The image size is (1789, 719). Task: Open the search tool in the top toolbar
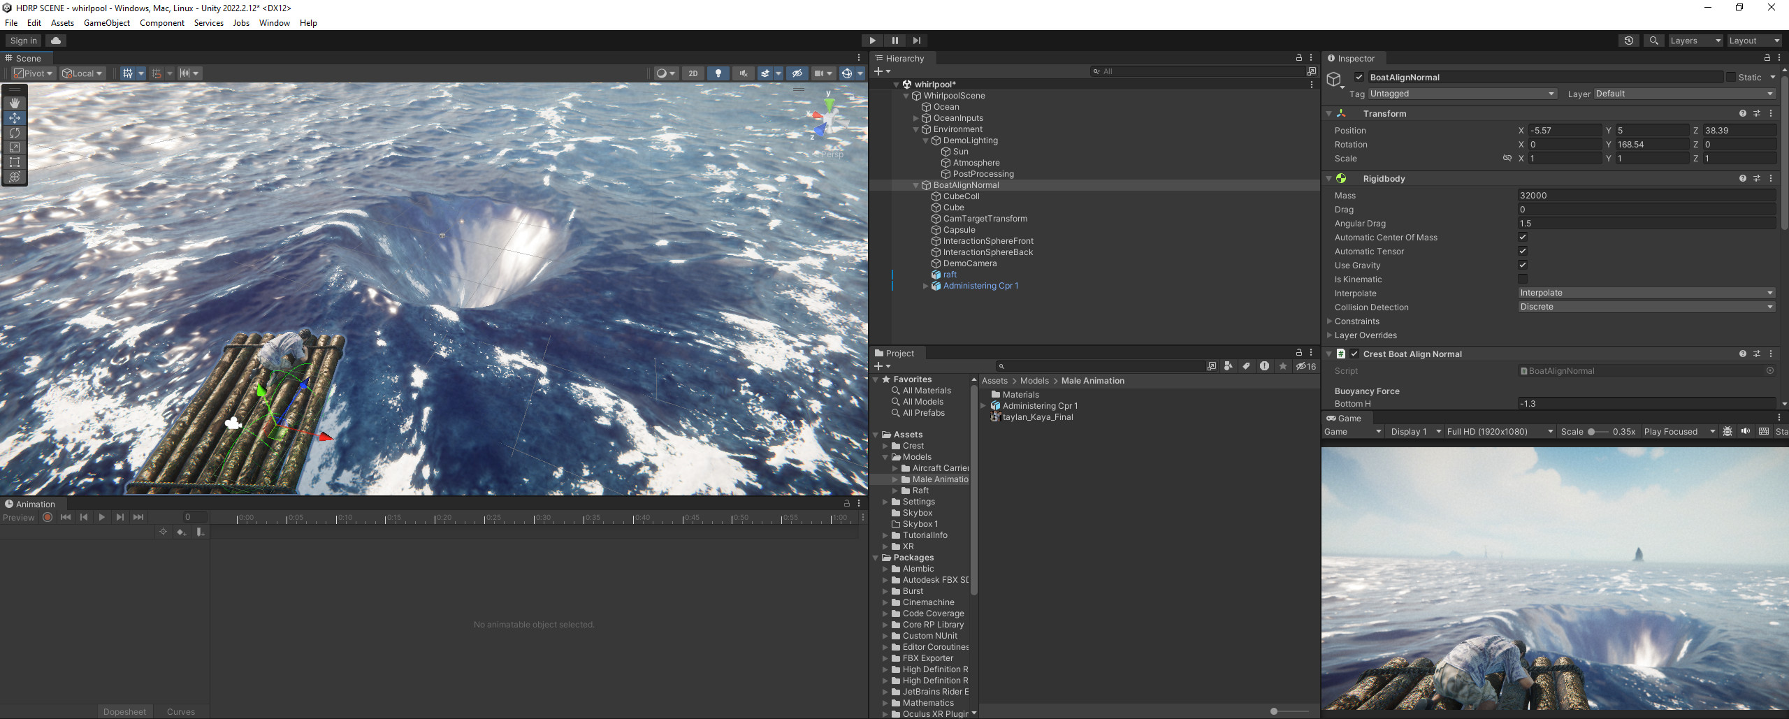1653,41
